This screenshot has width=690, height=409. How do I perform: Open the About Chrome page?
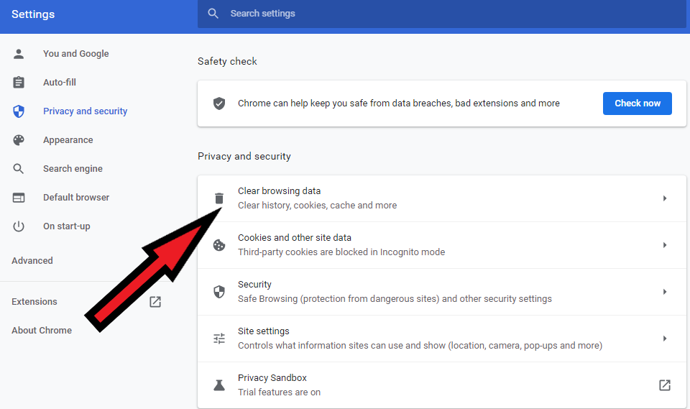click(42, 330)
